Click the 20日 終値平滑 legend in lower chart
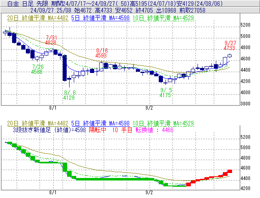The image size is (260, 198). (37, 123)
